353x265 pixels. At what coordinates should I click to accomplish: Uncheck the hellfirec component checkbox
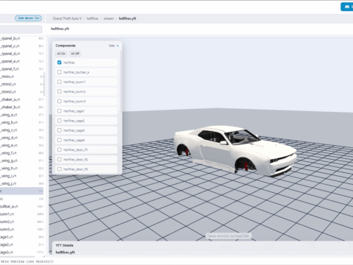click(x=60, y=63)
